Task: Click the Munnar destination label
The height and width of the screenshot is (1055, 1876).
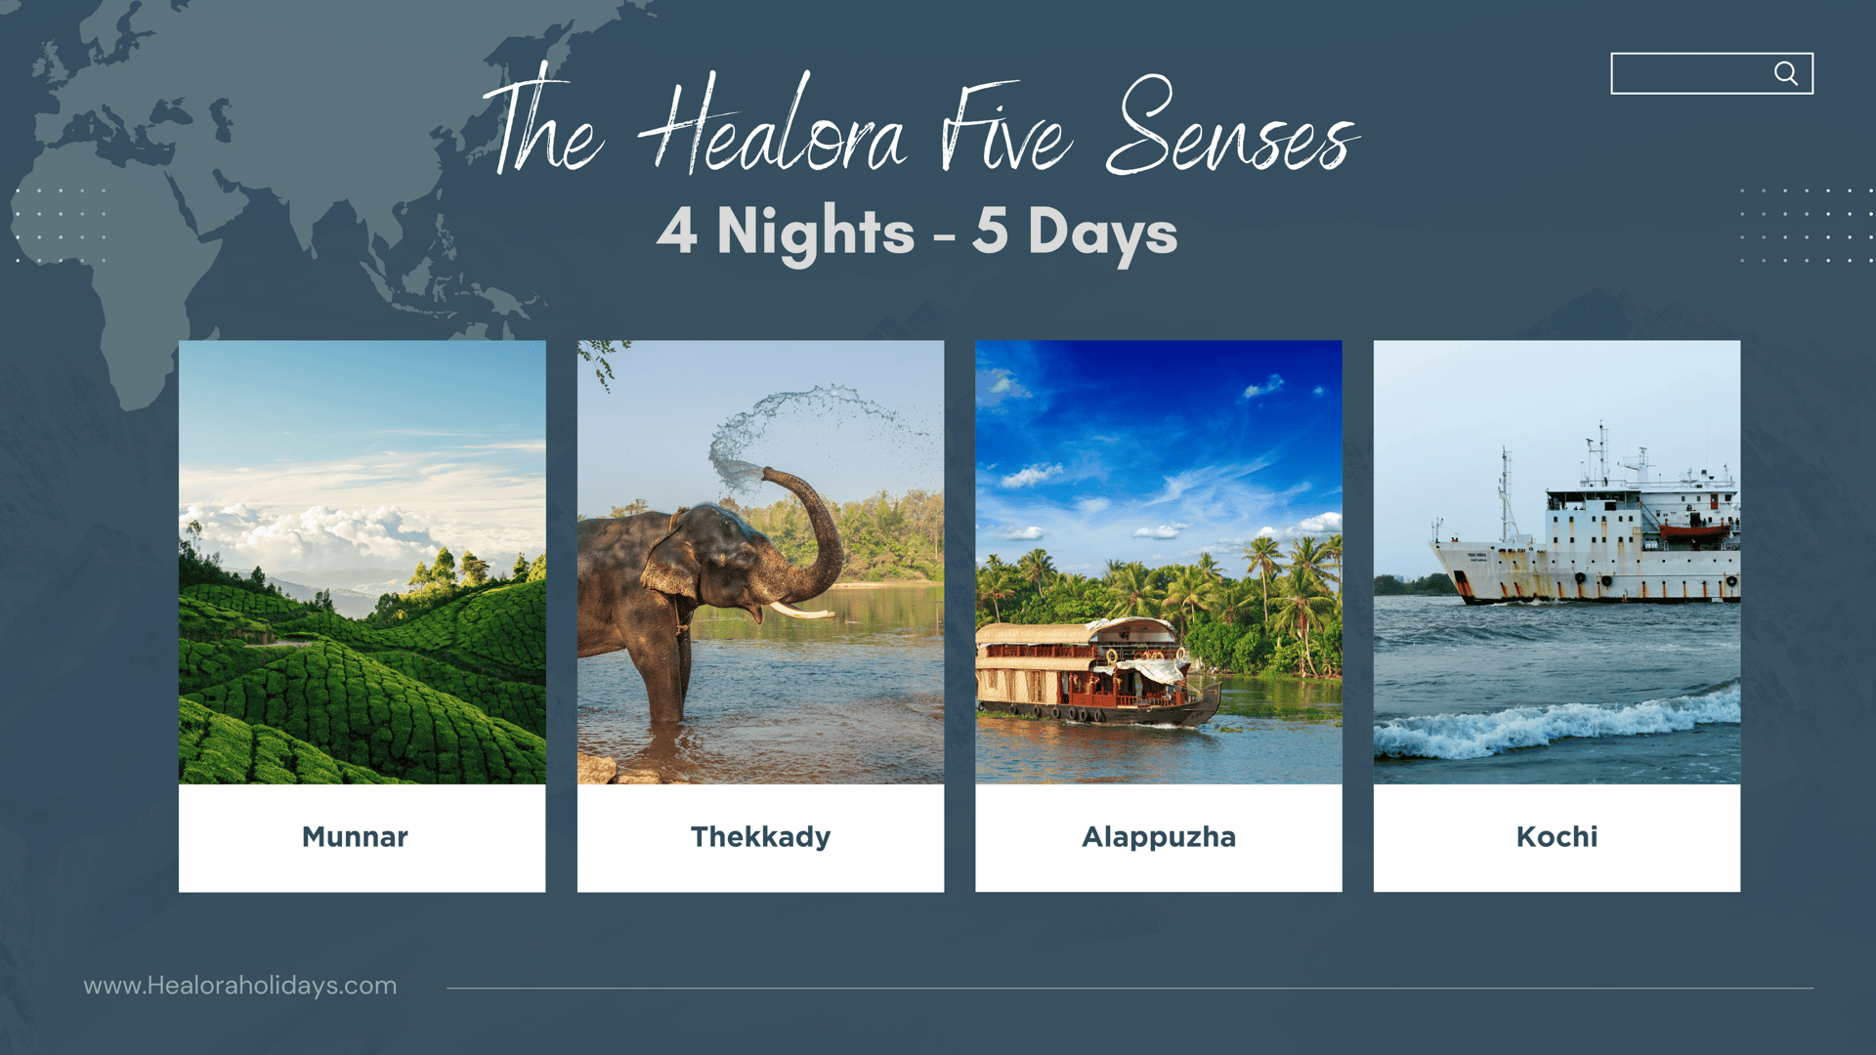Action: click(x=355, y=837)
